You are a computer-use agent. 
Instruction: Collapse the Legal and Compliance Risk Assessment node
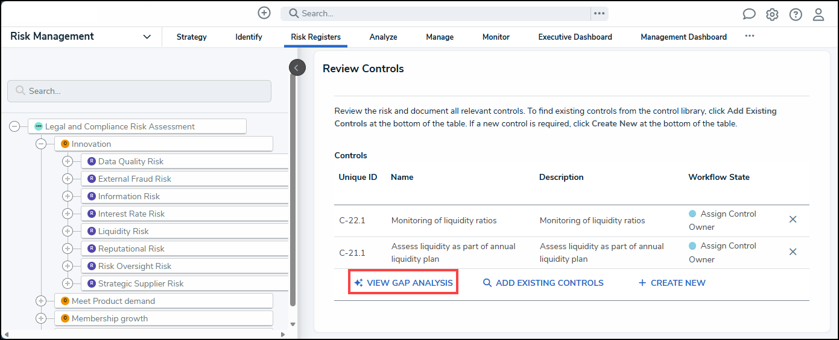[x=14, y=126]
